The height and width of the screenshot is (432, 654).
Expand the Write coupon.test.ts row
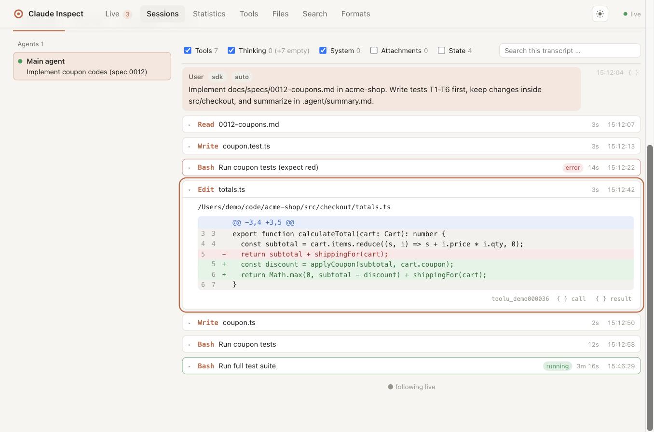click(x=411, y=146)
